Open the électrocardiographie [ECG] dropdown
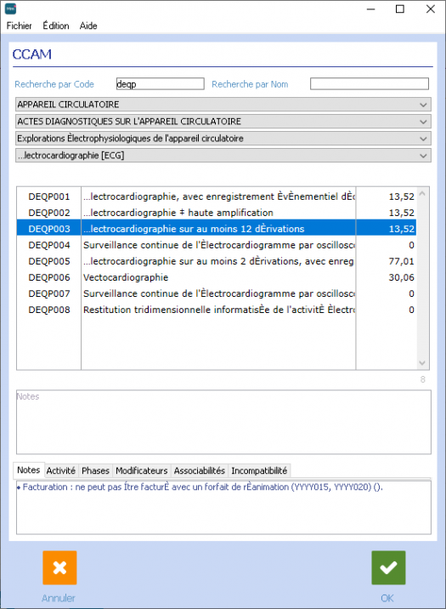 pos(223,156)
